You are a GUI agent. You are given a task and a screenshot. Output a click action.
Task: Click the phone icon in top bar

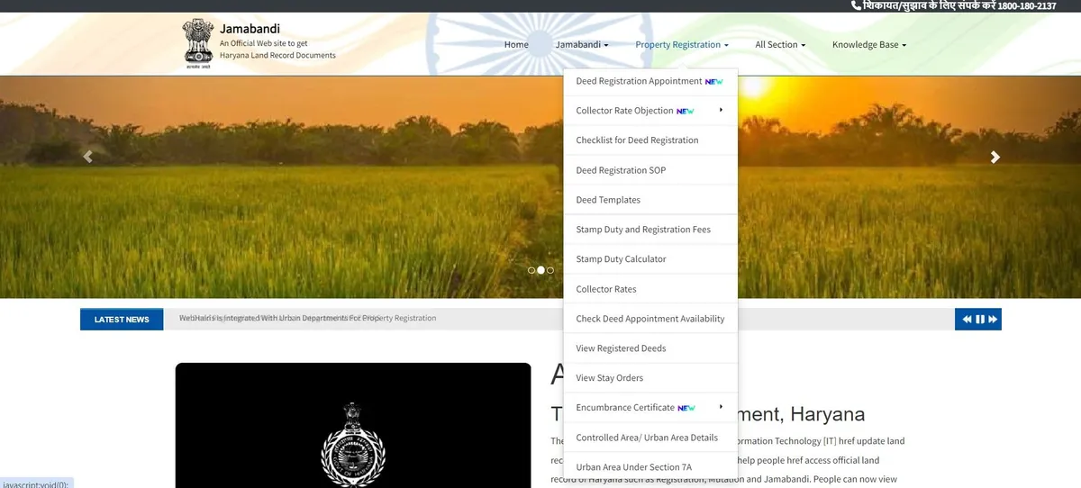click(x=856, y=5)
